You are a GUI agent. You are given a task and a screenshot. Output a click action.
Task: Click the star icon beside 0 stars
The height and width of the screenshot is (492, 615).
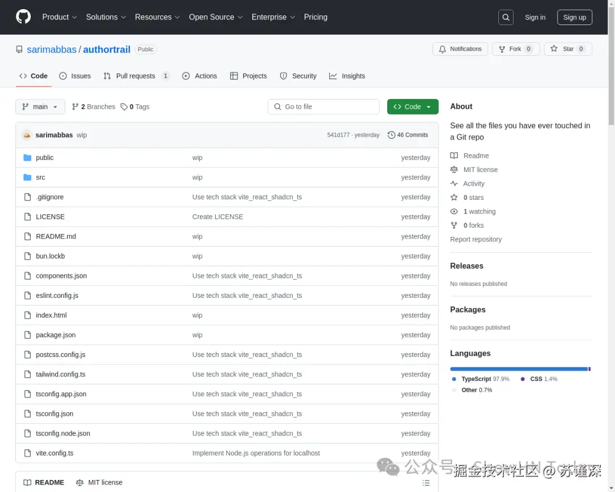[454, 198]
